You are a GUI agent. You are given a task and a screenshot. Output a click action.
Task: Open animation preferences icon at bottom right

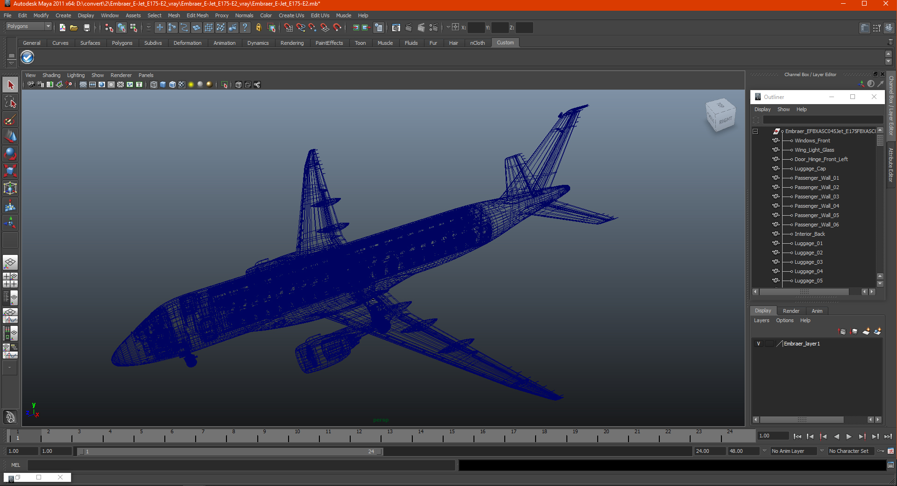pos(891,451)
